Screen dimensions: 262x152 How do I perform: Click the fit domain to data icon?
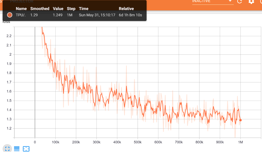26,149
